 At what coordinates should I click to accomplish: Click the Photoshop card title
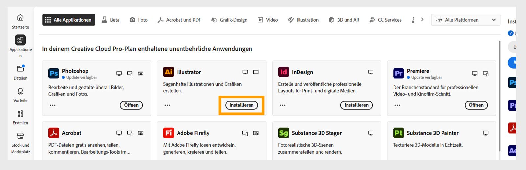[x=75, y=71]
